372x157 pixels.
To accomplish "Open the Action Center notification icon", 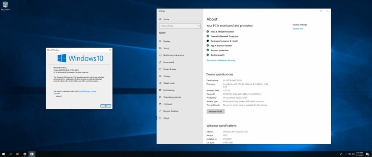I will tap(368, 154).
